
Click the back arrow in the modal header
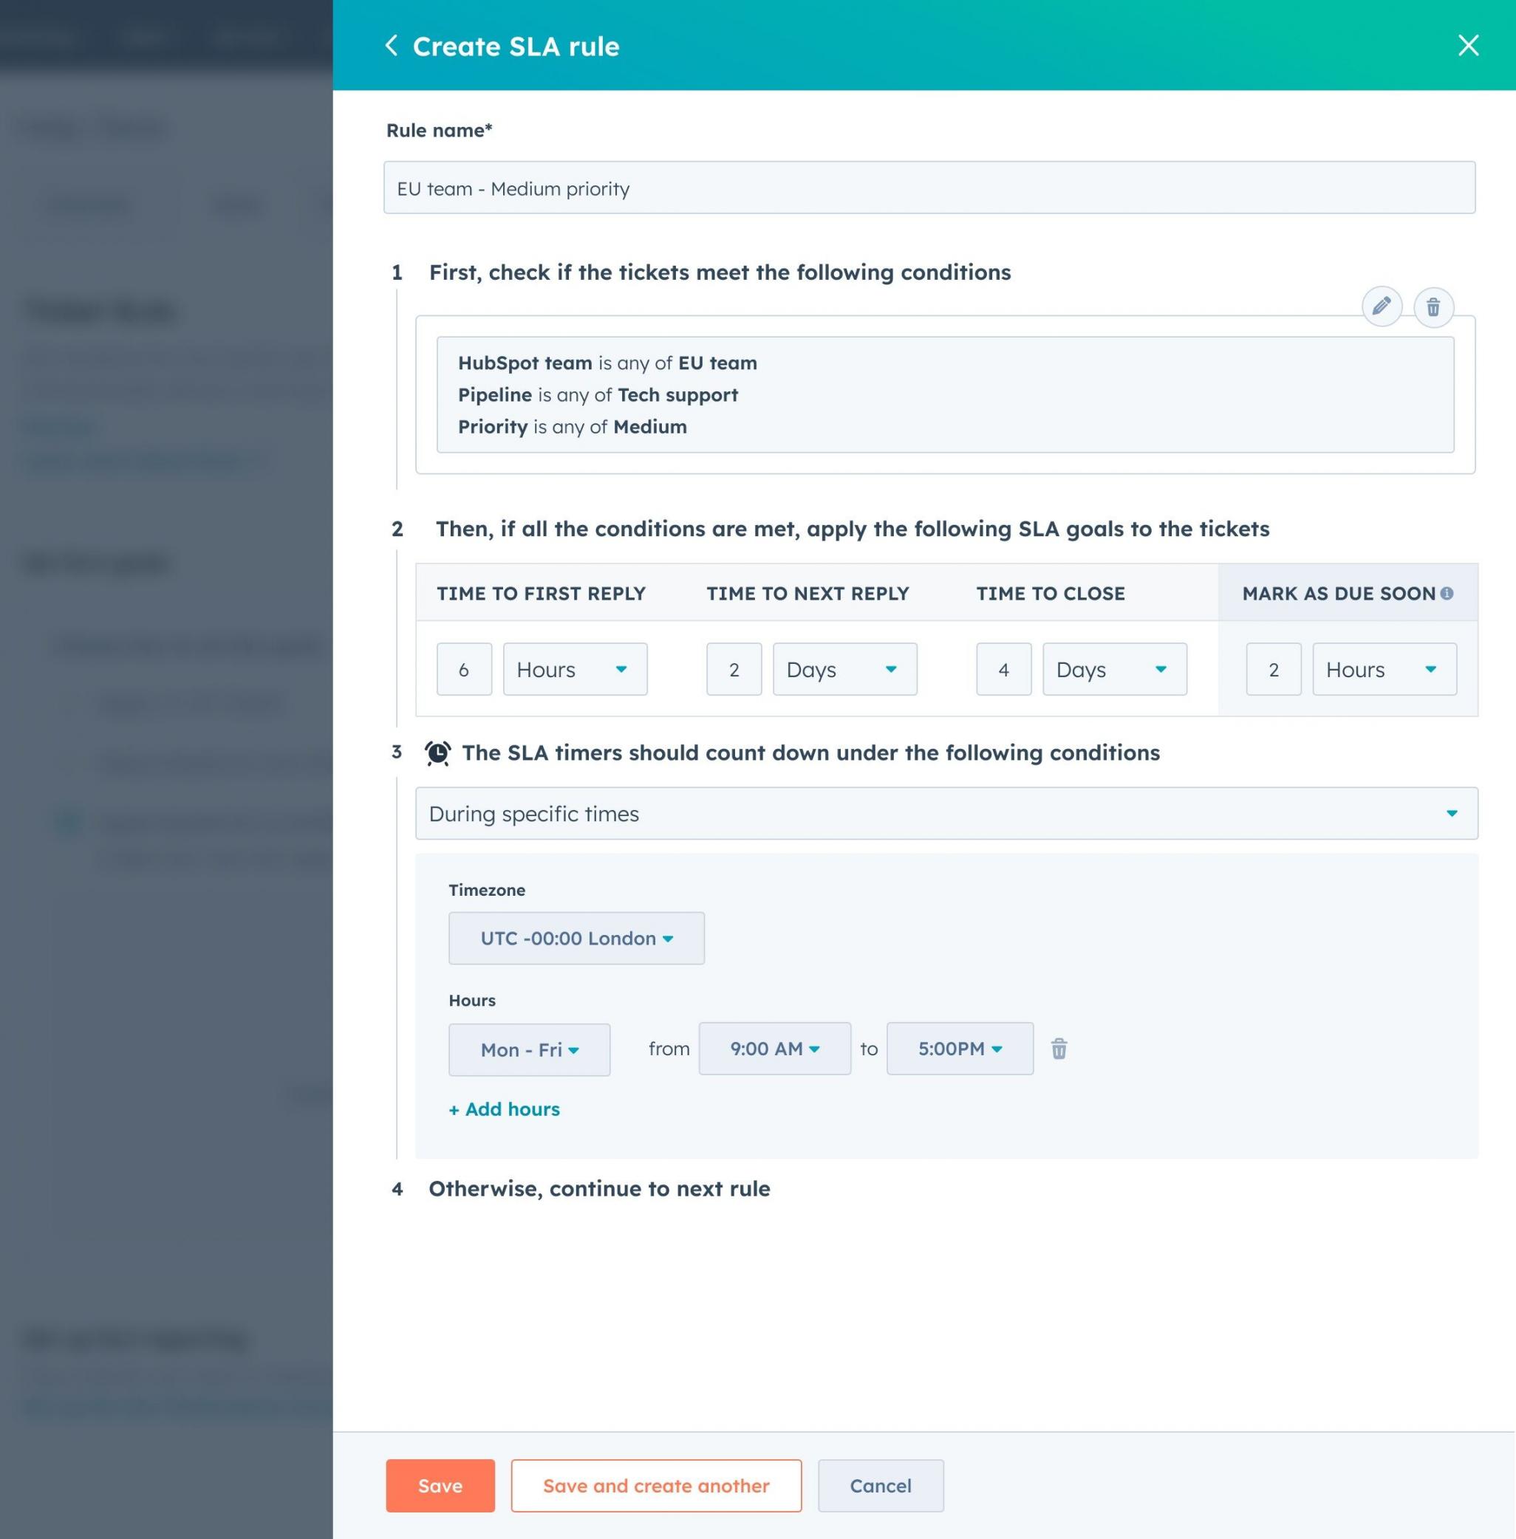click(x=392, y=45)
